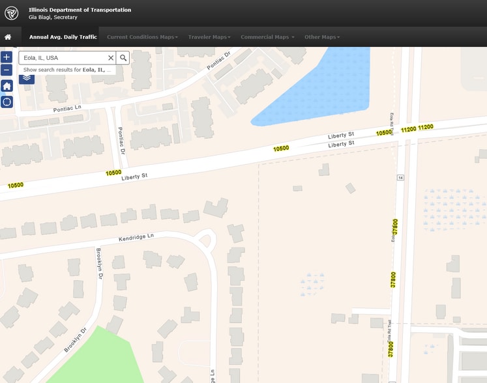Click the Eola, IL, USA search field

[x=64, y=58]
